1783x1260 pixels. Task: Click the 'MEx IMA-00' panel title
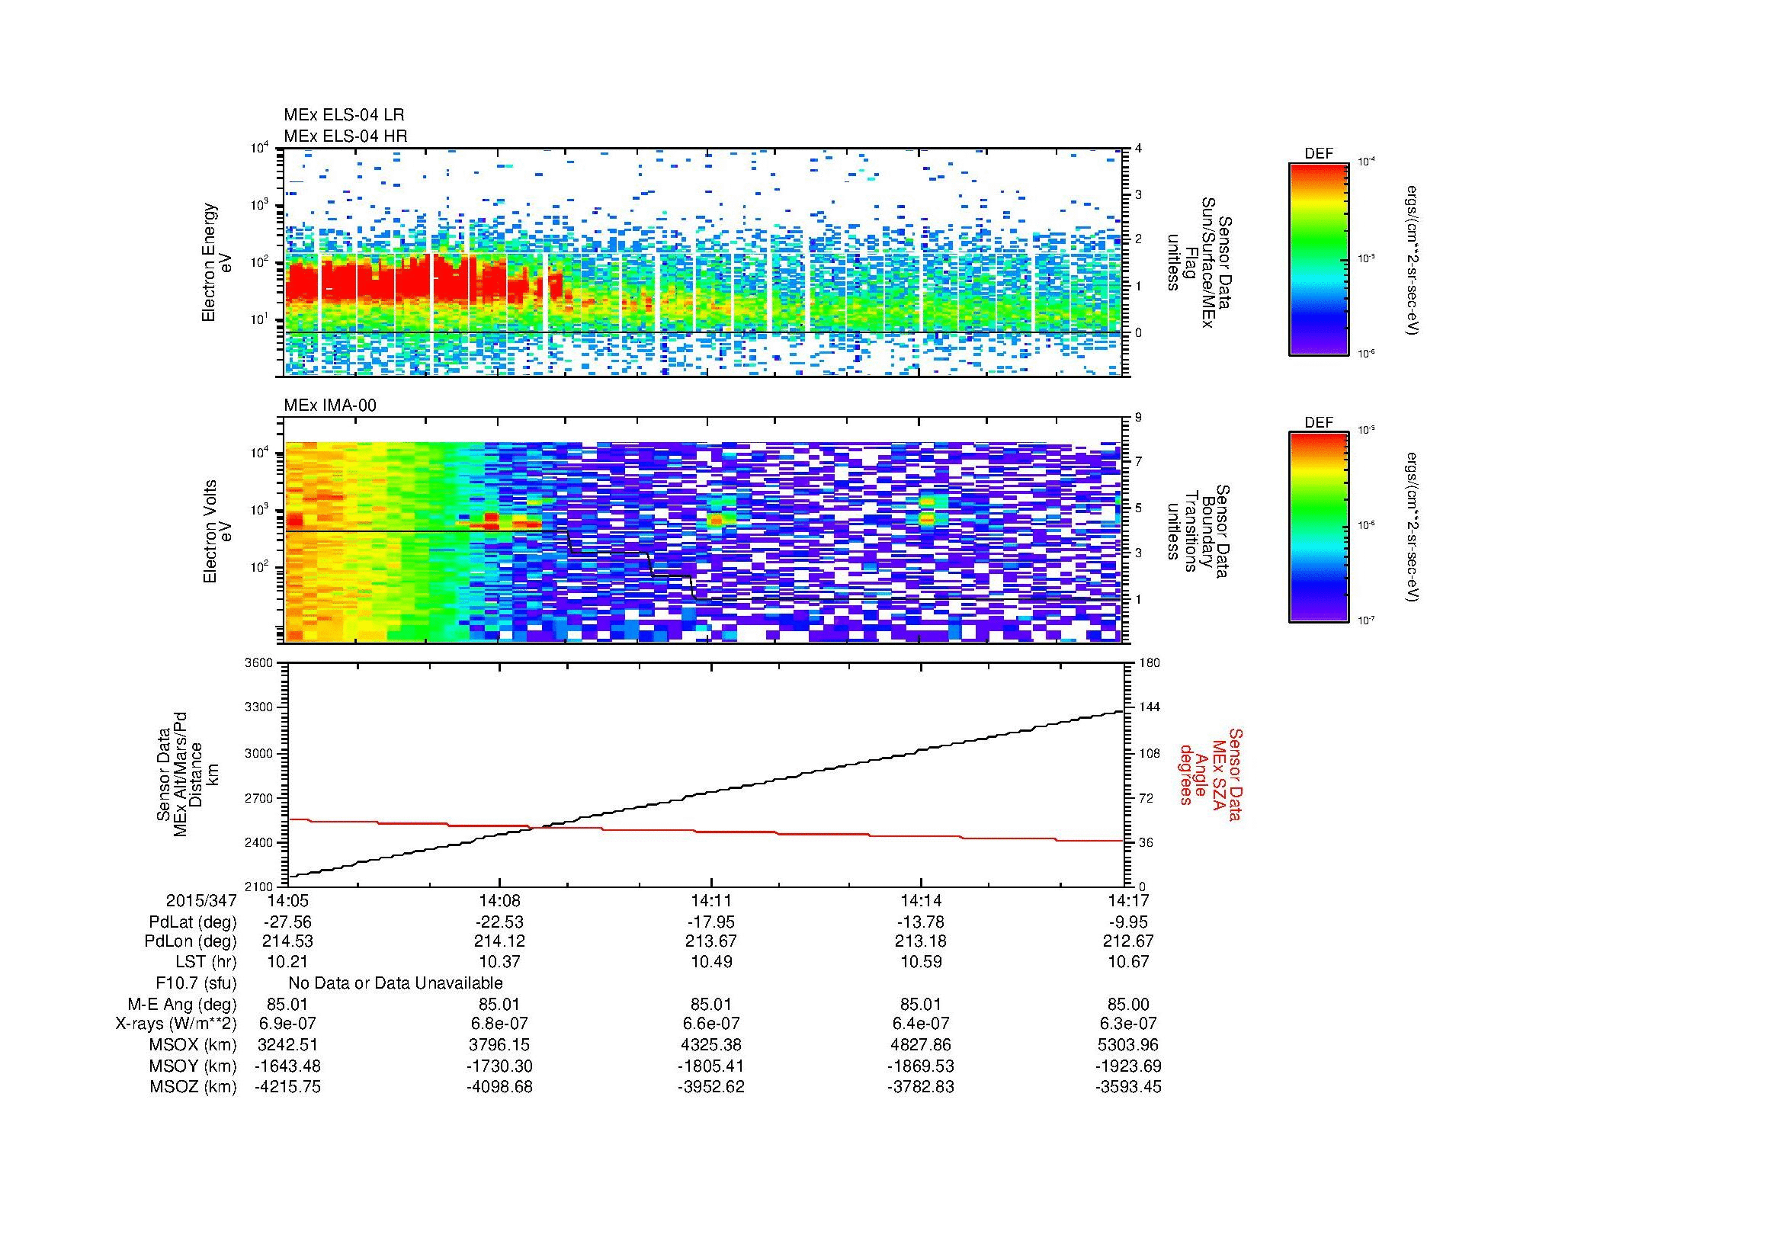pos(330,406)
